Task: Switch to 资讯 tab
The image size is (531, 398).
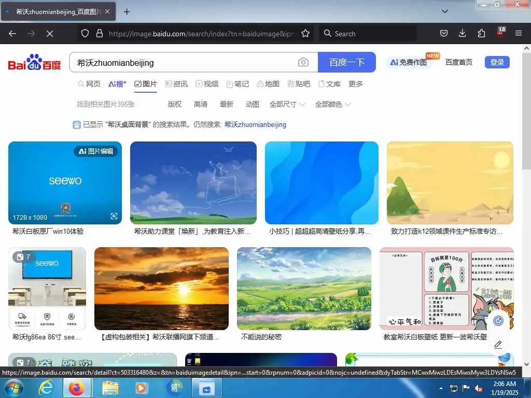Action: point(176,84)
